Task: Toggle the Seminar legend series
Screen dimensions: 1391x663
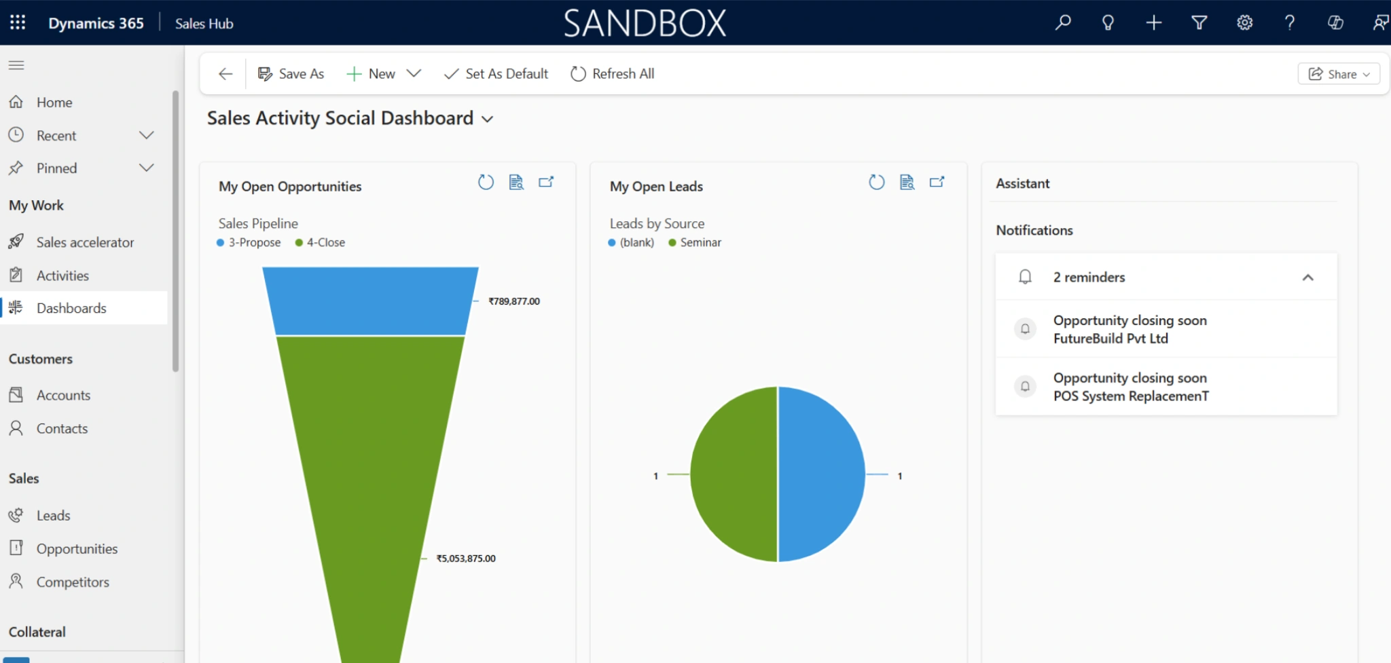Action: tap(695, 242)
